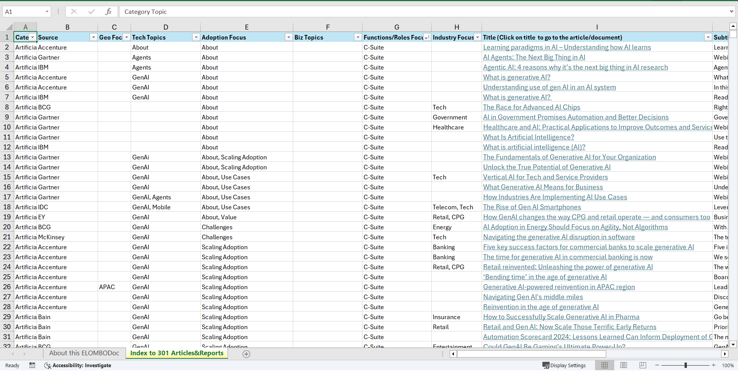738x371 pixels.
Task: Switch to About this ELOMBODoc sheet tab
Action: 84,353
